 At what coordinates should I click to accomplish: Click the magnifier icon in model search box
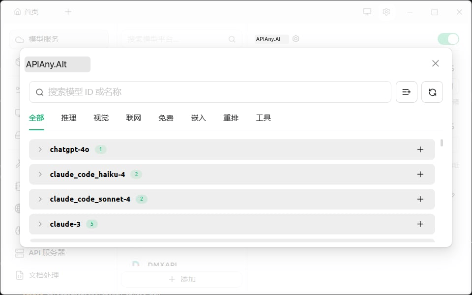(40, 92)
